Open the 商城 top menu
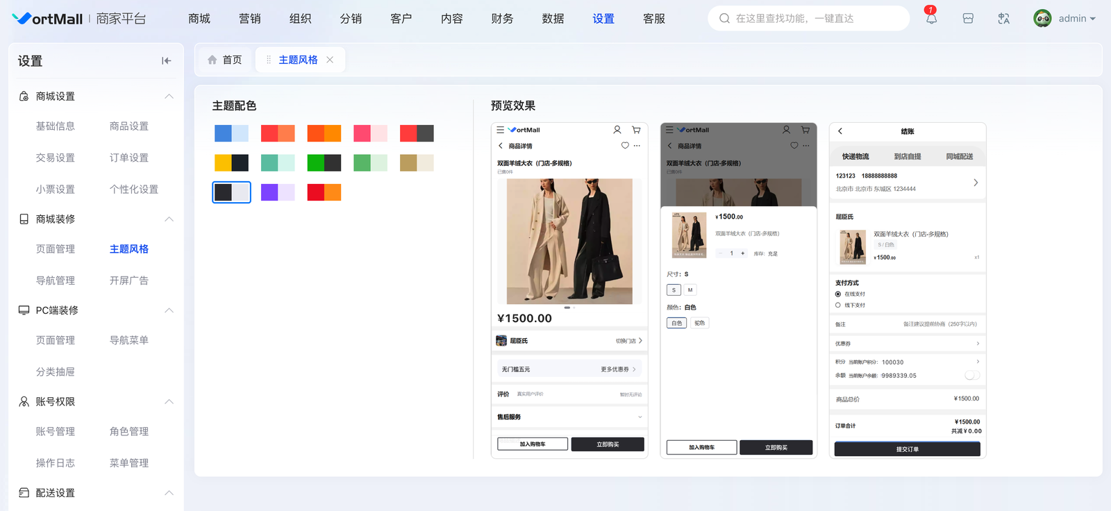The width and height of the screenshot is (1111, 511). pyautogui.click(x=199, y=19)
